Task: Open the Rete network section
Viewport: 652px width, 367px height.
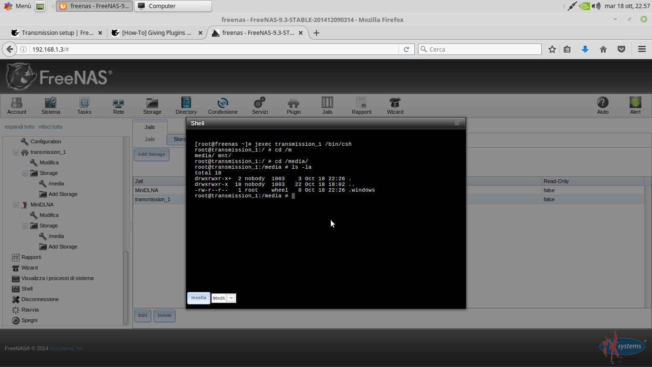Action: [118, 106]
